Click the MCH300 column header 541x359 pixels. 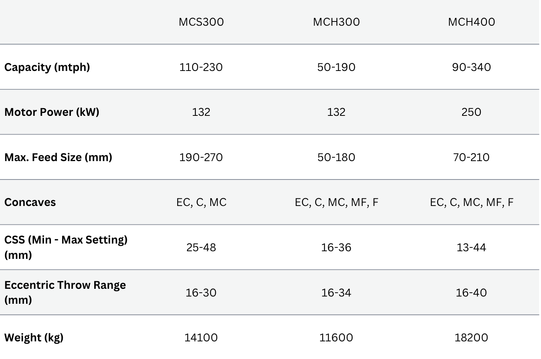click(x=336, y=22)
